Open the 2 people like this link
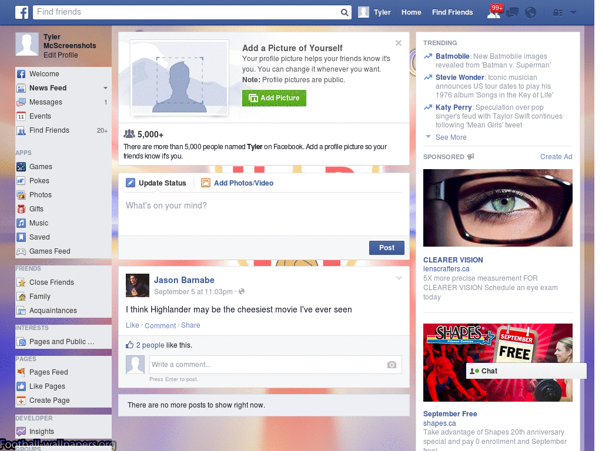 [x=150, y=345]
